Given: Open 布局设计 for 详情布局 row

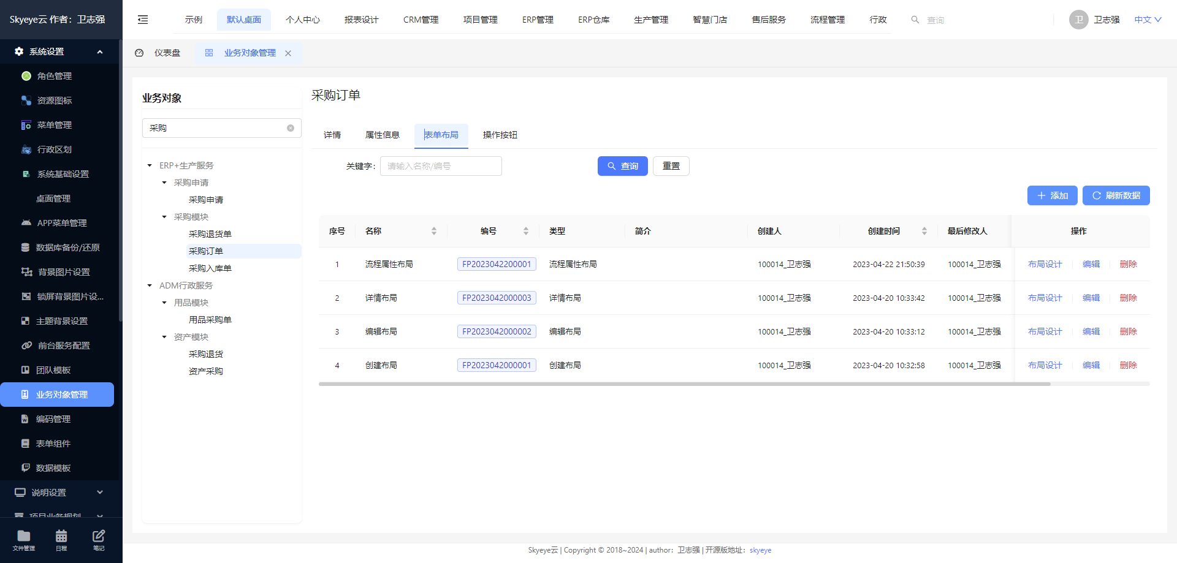Looking at the screenshot, I should coord(1045,298).
